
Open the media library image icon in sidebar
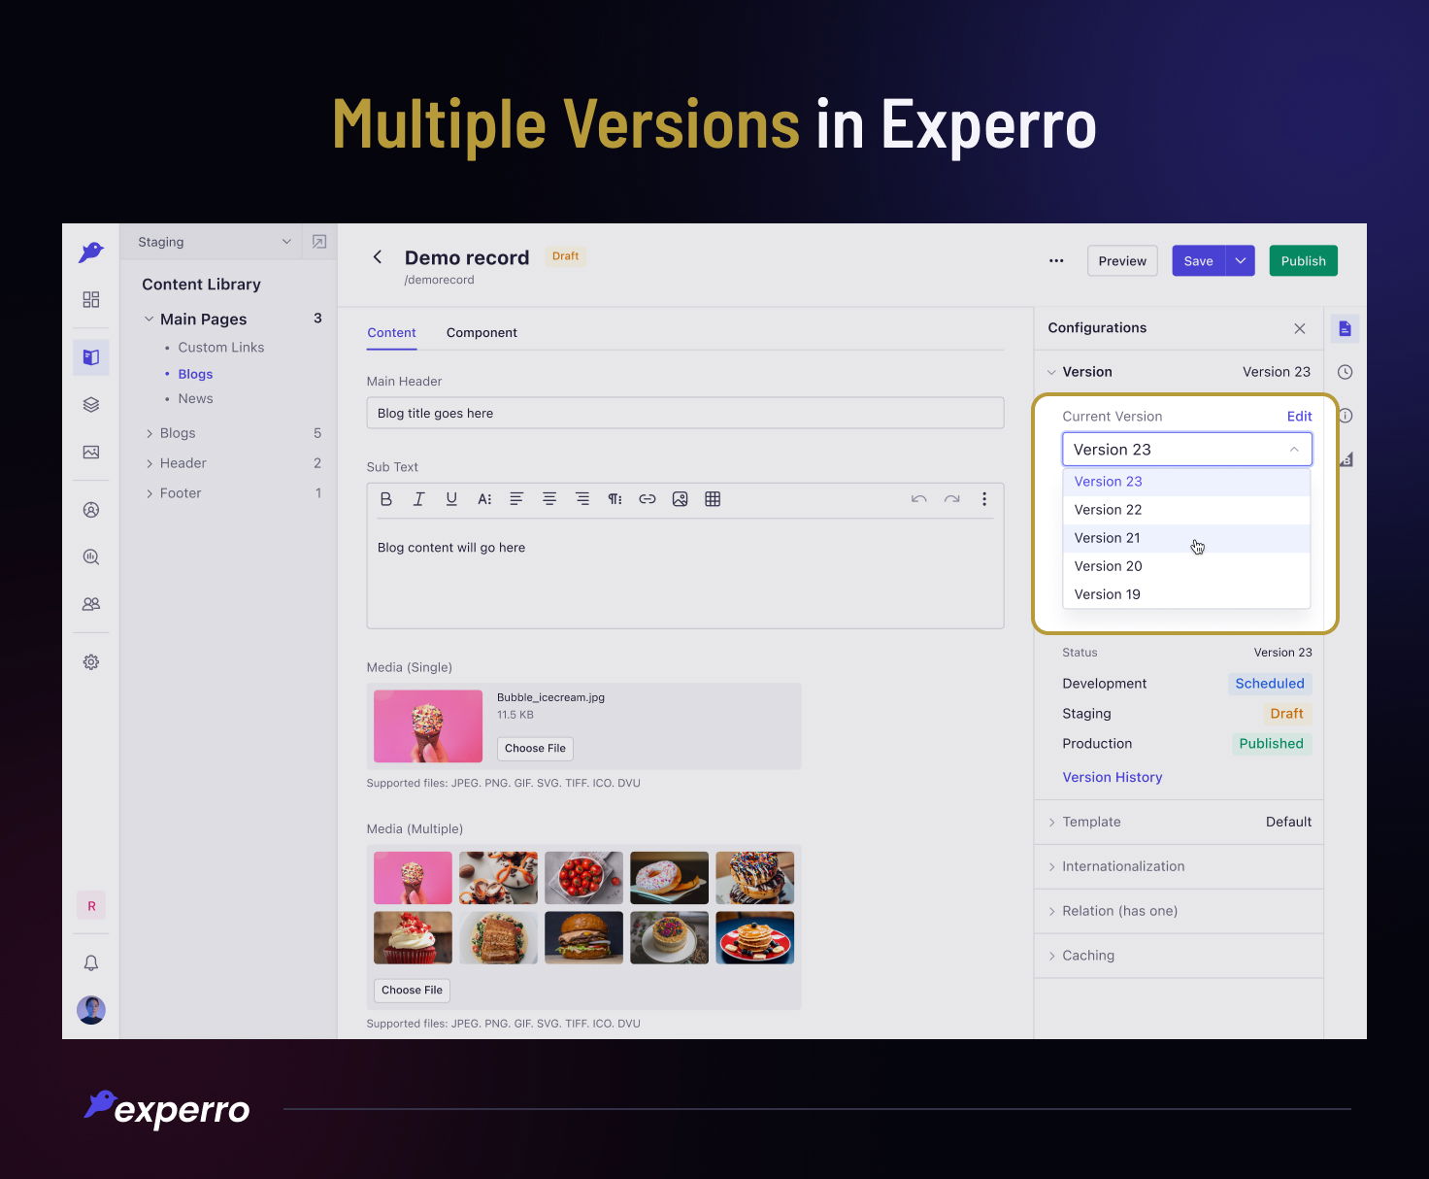point(91,453)
